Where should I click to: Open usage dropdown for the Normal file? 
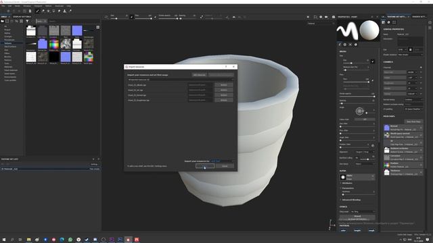point(200,95)
